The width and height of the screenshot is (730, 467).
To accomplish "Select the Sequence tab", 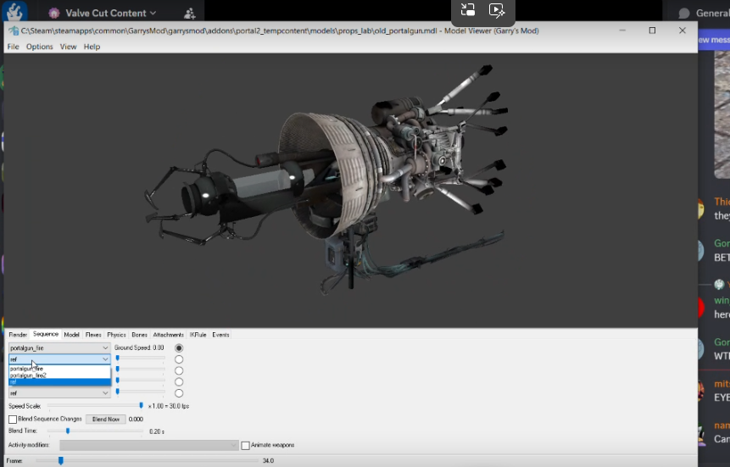I will click(x=46, y=334).
